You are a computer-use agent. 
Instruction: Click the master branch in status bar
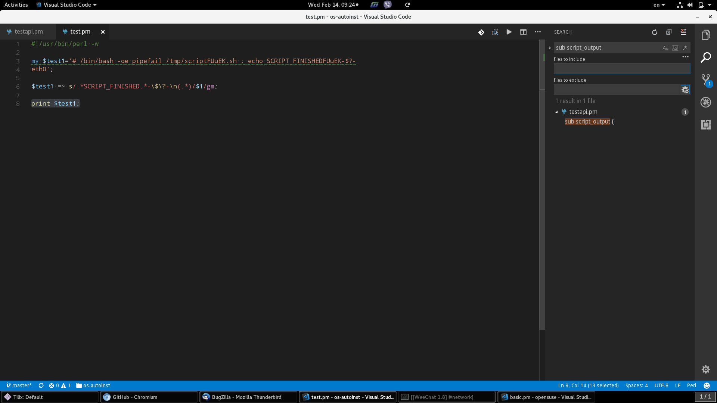[x=19, y=385]
